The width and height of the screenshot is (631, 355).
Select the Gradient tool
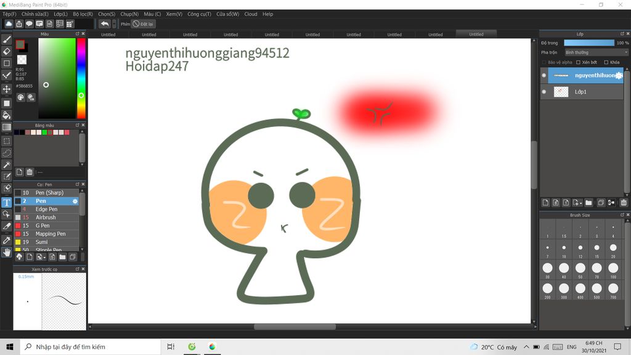(x=7, y=127)
